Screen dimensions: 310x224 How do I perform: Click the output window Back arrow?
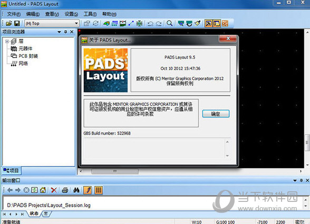(9, 190)
